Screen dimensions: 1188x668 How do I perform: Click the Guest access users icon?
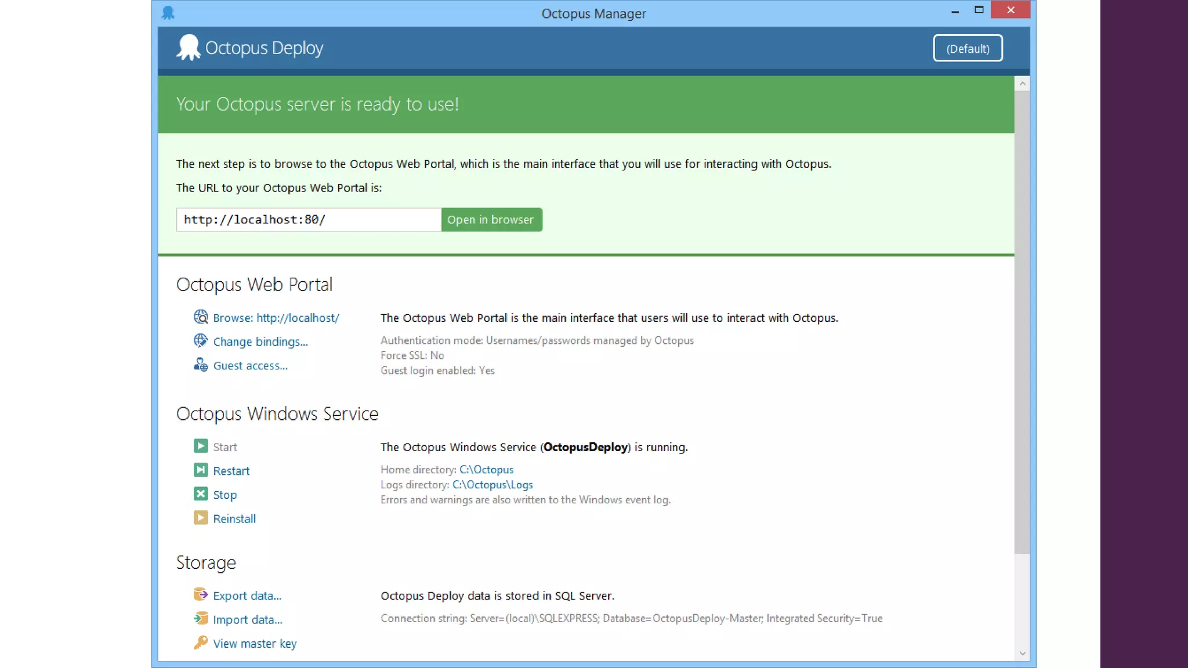click(201, 365)
